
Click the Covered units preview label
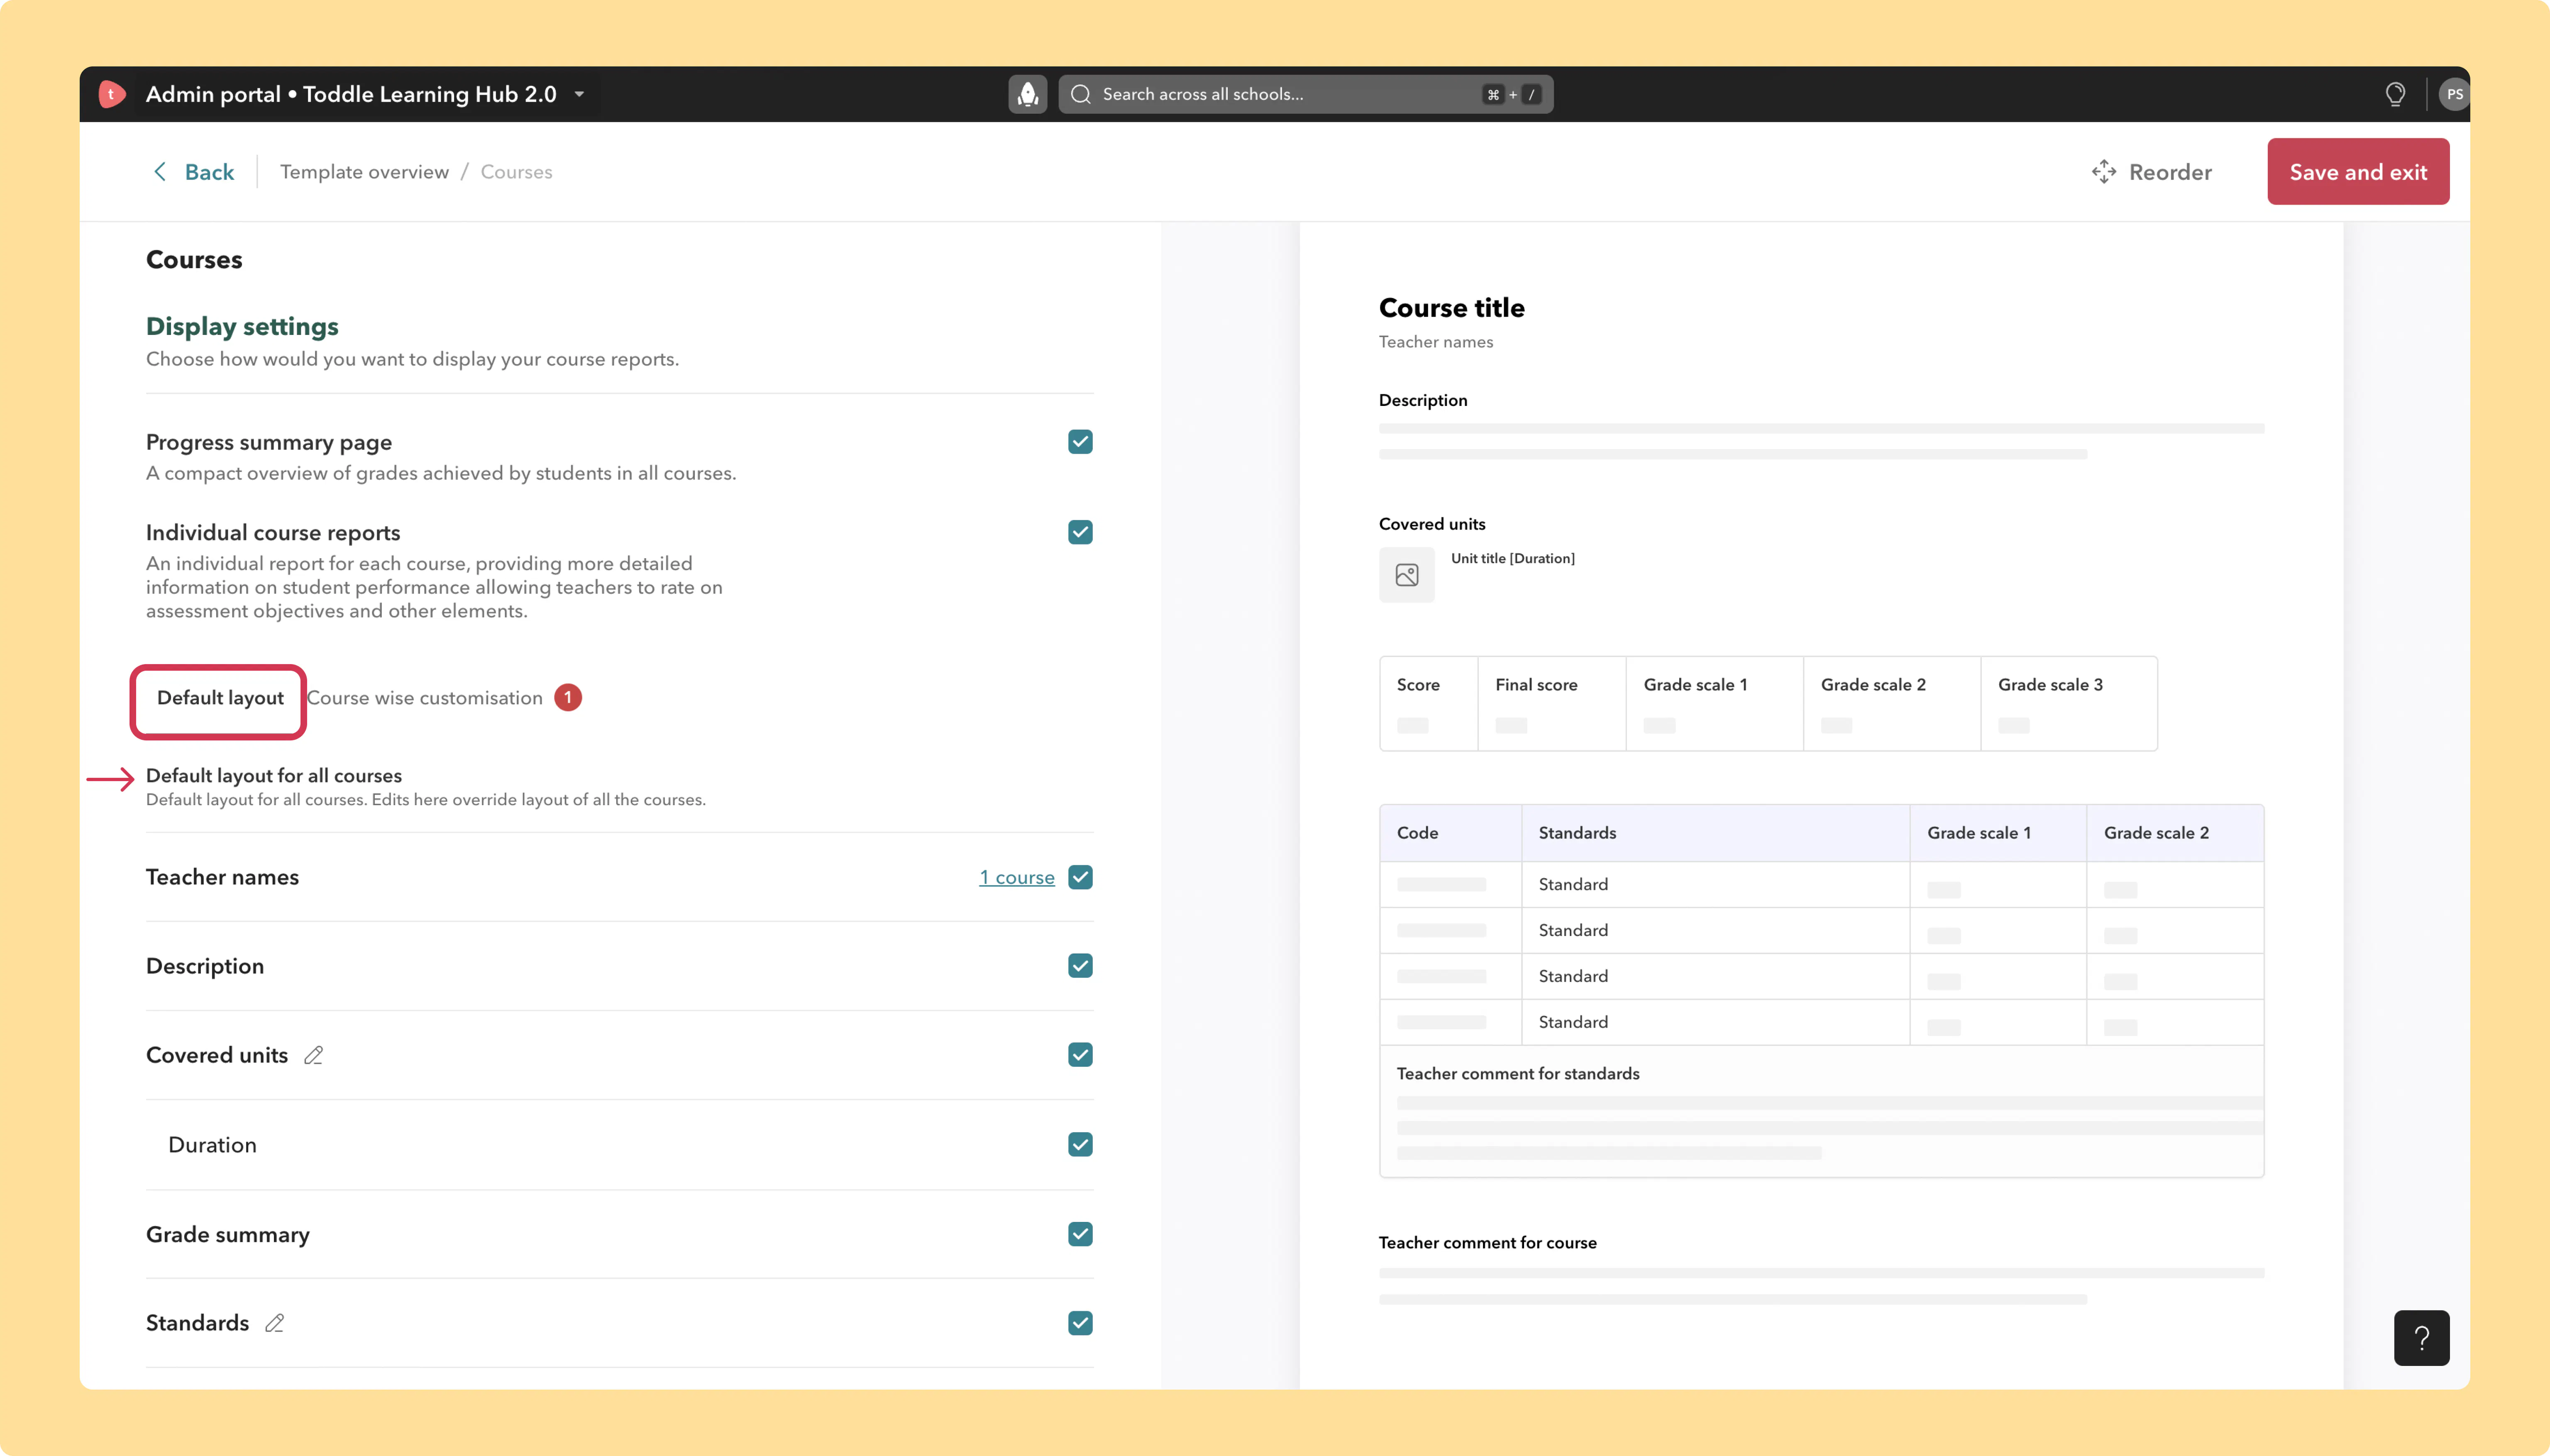(1432, 524)
